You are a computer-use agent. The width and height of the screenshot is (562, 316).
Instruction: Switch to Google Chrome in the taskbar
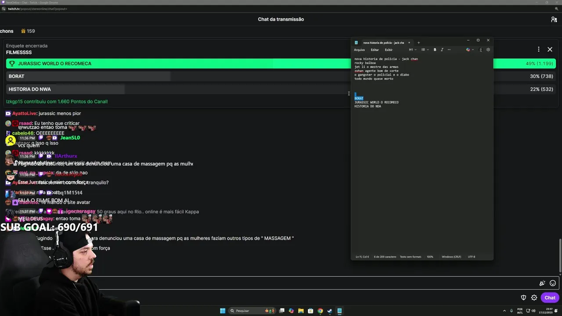pos(320,311)
